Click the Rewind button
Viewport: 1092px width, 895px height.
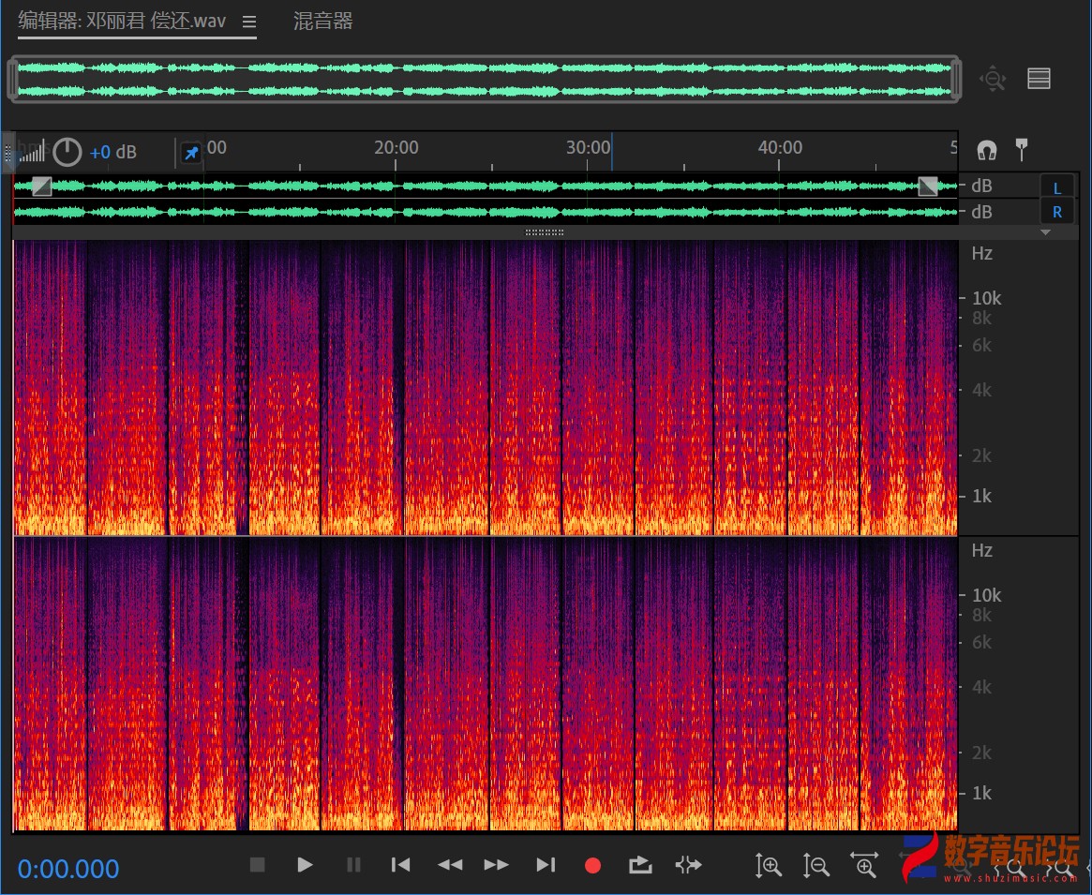click(450, 865)
